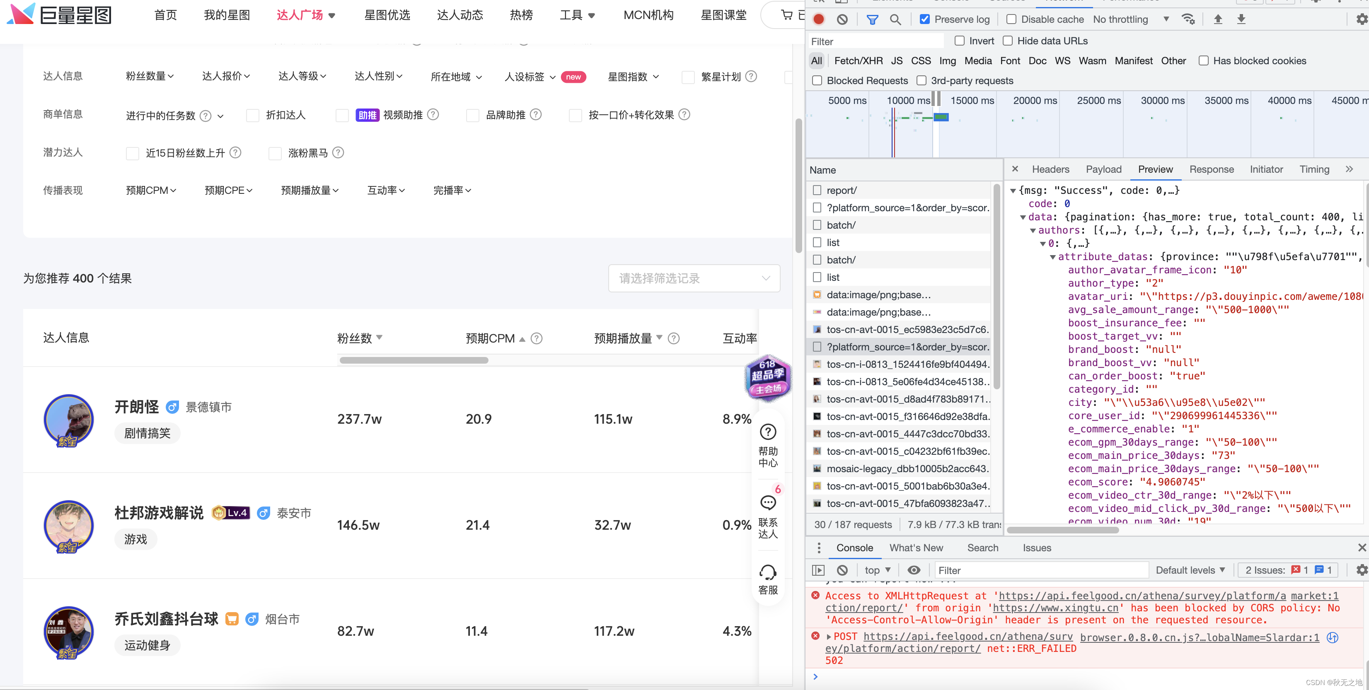Click the red record network log icon

tap(818, 19)
